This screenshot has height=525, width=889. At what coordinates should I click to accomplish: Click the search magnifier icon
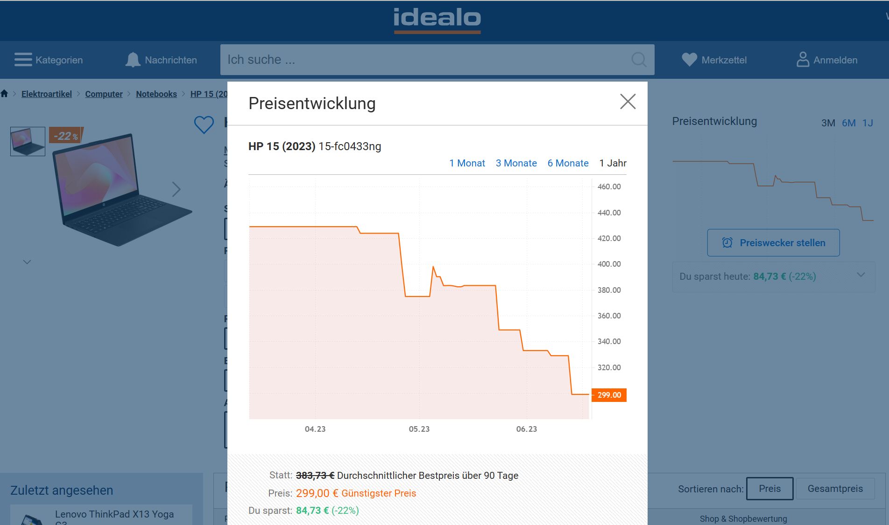click(x=639, y=60)
